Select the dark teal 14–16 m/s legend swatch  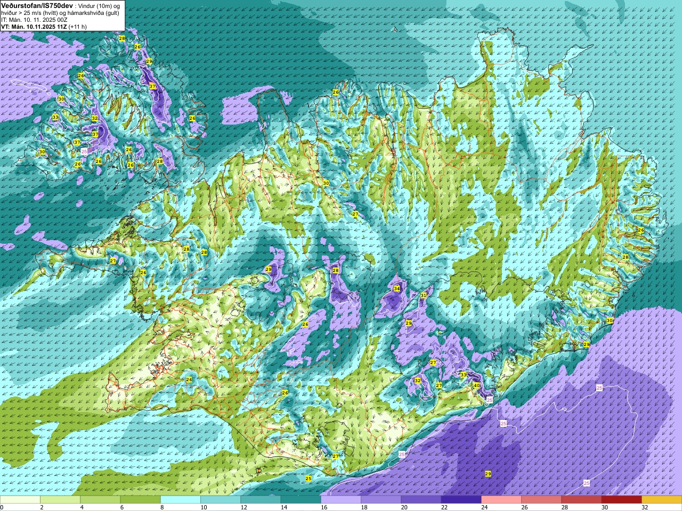point(301,500)
